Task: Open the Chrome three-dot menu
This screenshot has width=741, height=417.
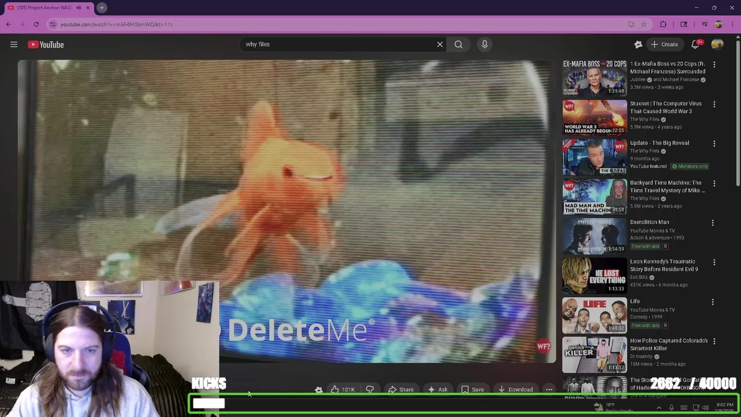Action: (x=732, y=24)
